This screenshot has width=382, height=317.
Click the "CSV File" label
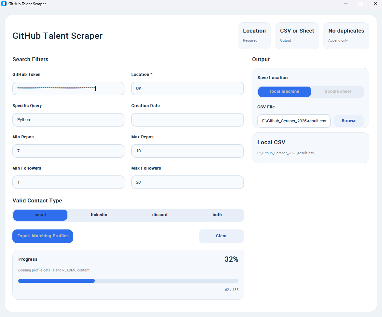coord(266,107)
